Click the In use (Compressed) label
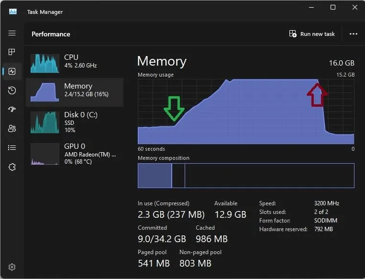 point(164,203)
